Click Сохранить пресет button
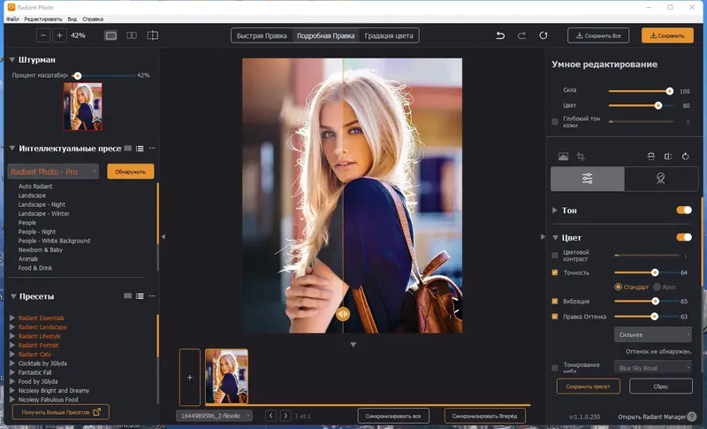This screenshot has width=707, height=429. [588, 387]
